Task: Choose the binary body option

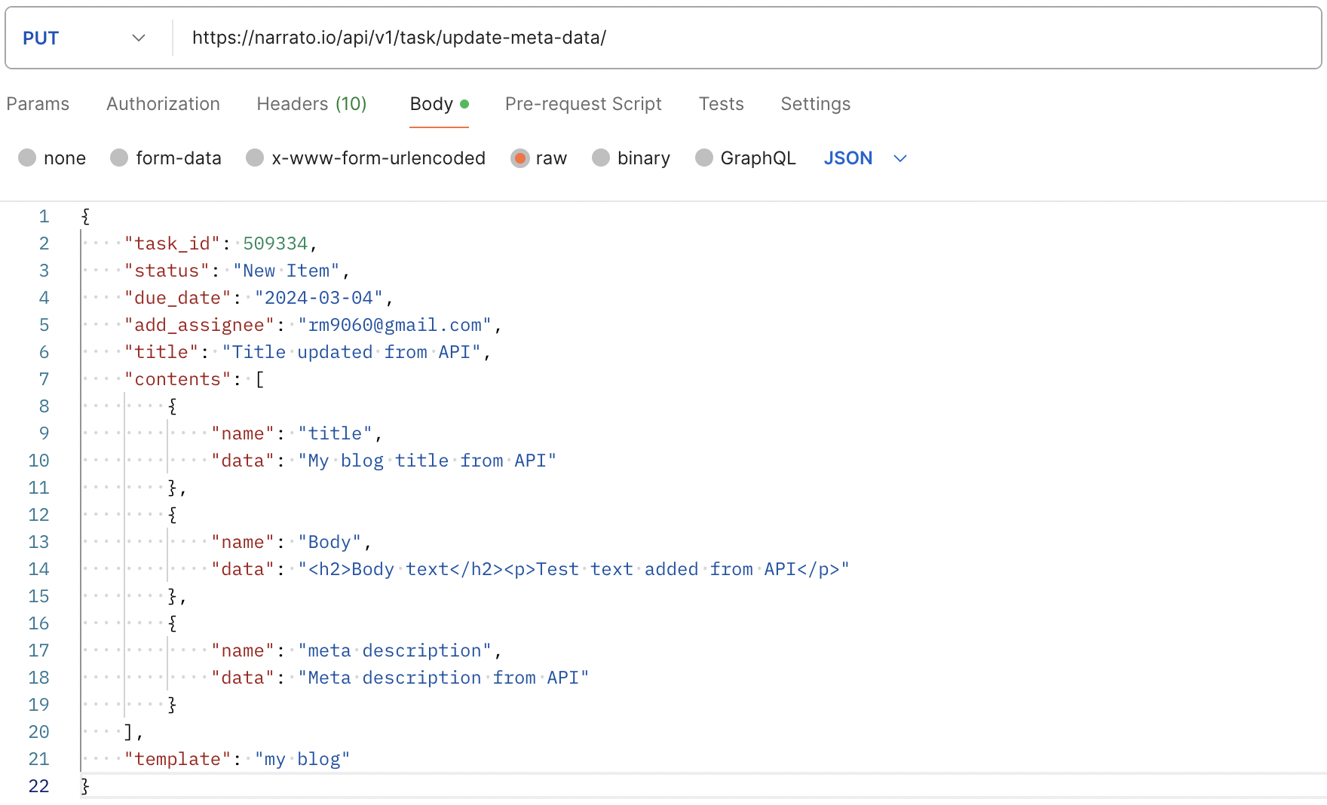Action: coord(601,158)
